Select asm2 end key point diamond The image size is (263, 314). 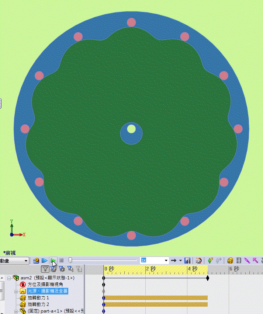pyautogui.click(x=208, y=278)
